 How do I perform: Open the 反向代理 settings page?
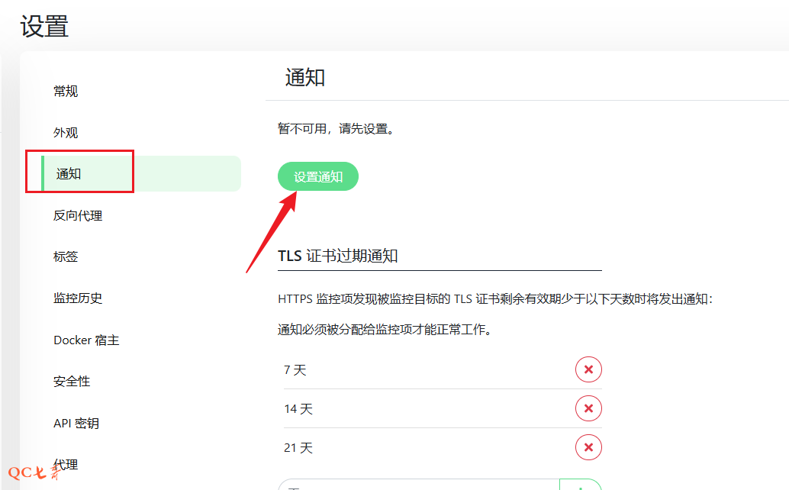click(78, 216)
